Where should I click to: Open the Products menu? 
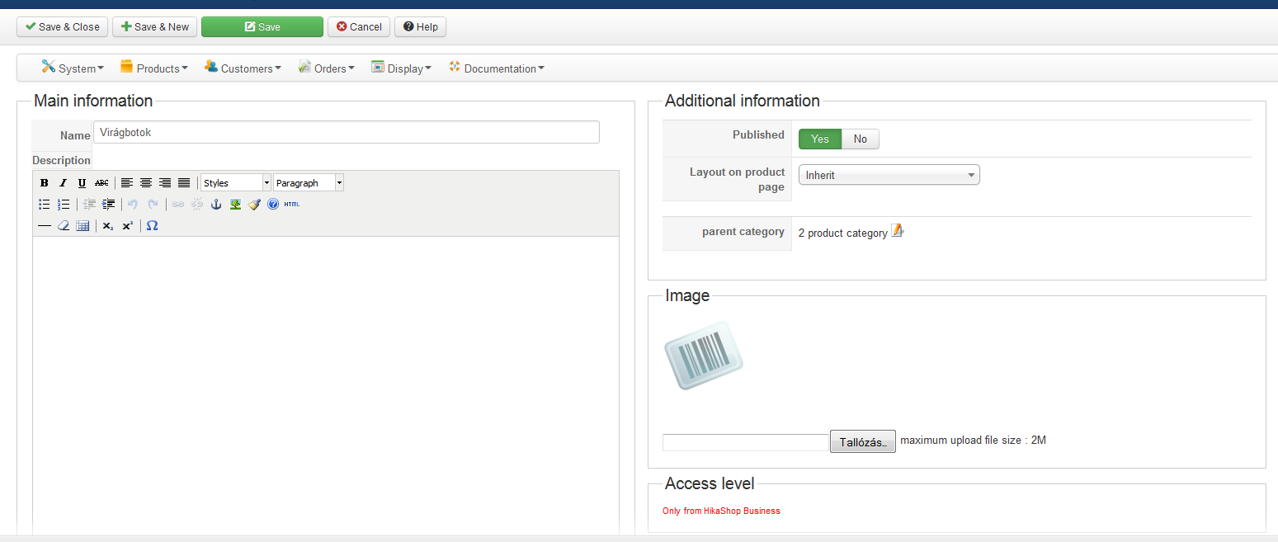154,68
